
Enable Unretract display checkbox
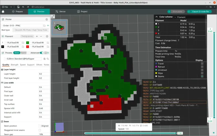click(202, 70)
